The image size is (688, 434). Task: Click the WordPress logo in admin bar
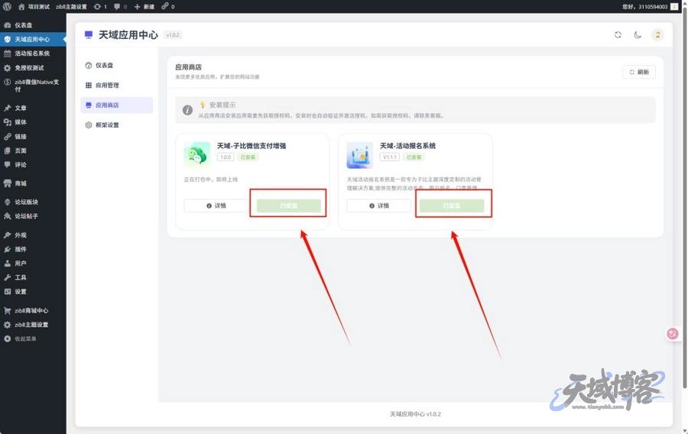pyautogui.click(x=7, y=6)
